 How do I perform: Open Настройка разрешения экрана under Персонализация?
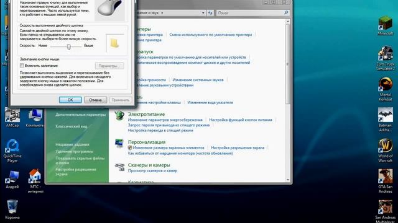[238, 147]
